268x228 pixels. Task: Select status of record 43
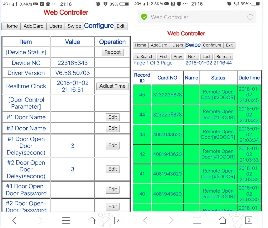click(218, 134)
